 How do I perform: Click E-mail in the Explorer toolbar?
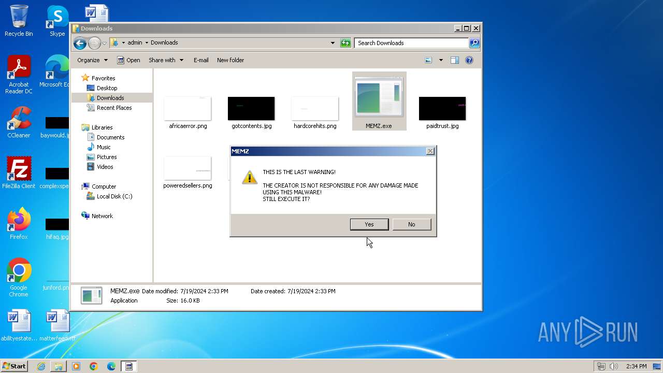click(201, 60)
